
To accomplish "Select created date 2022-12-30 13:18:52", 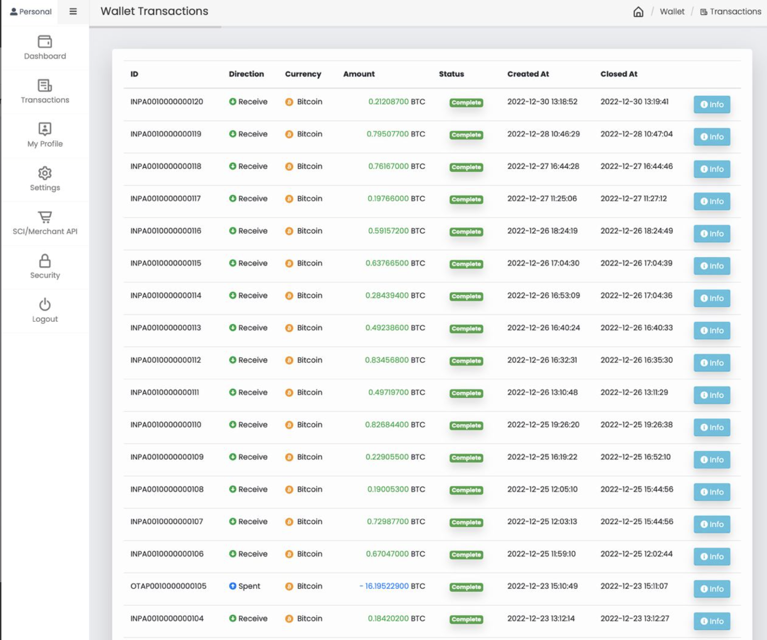I will point(542,102).
